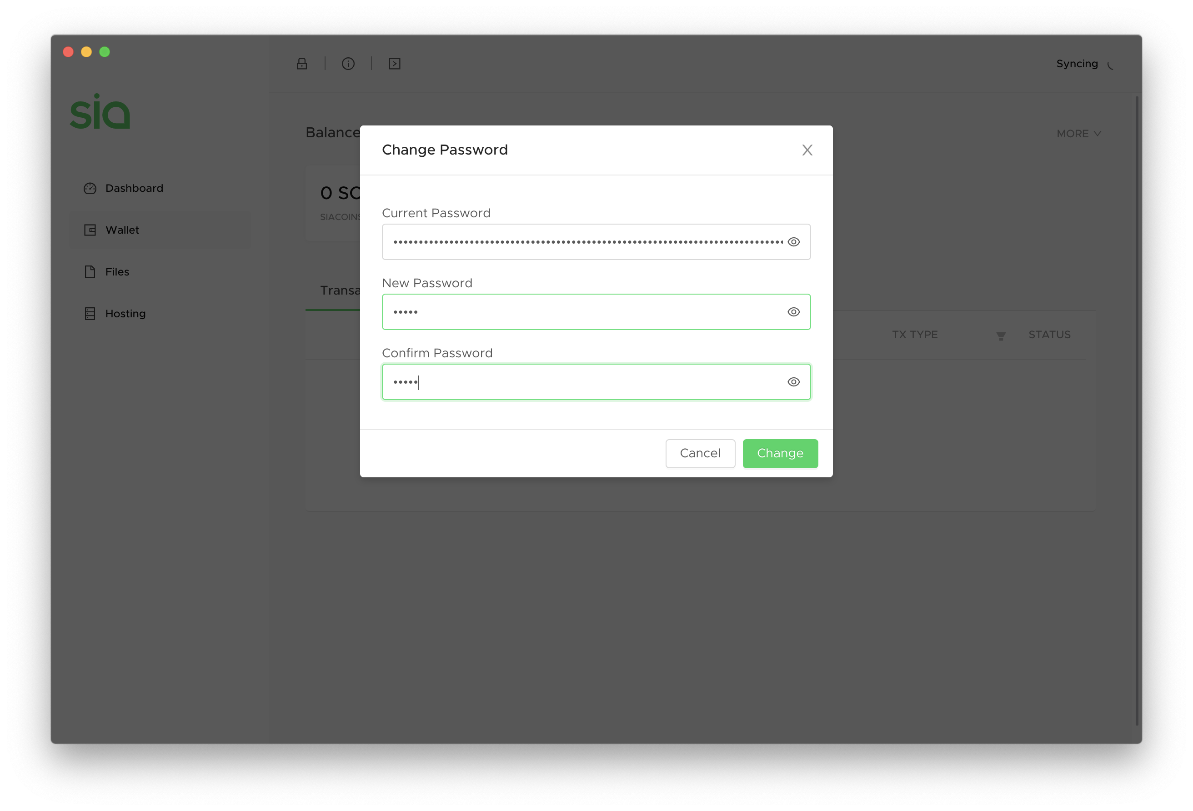
Task: Click the green fullscreen window button
Action: point(105,52)
